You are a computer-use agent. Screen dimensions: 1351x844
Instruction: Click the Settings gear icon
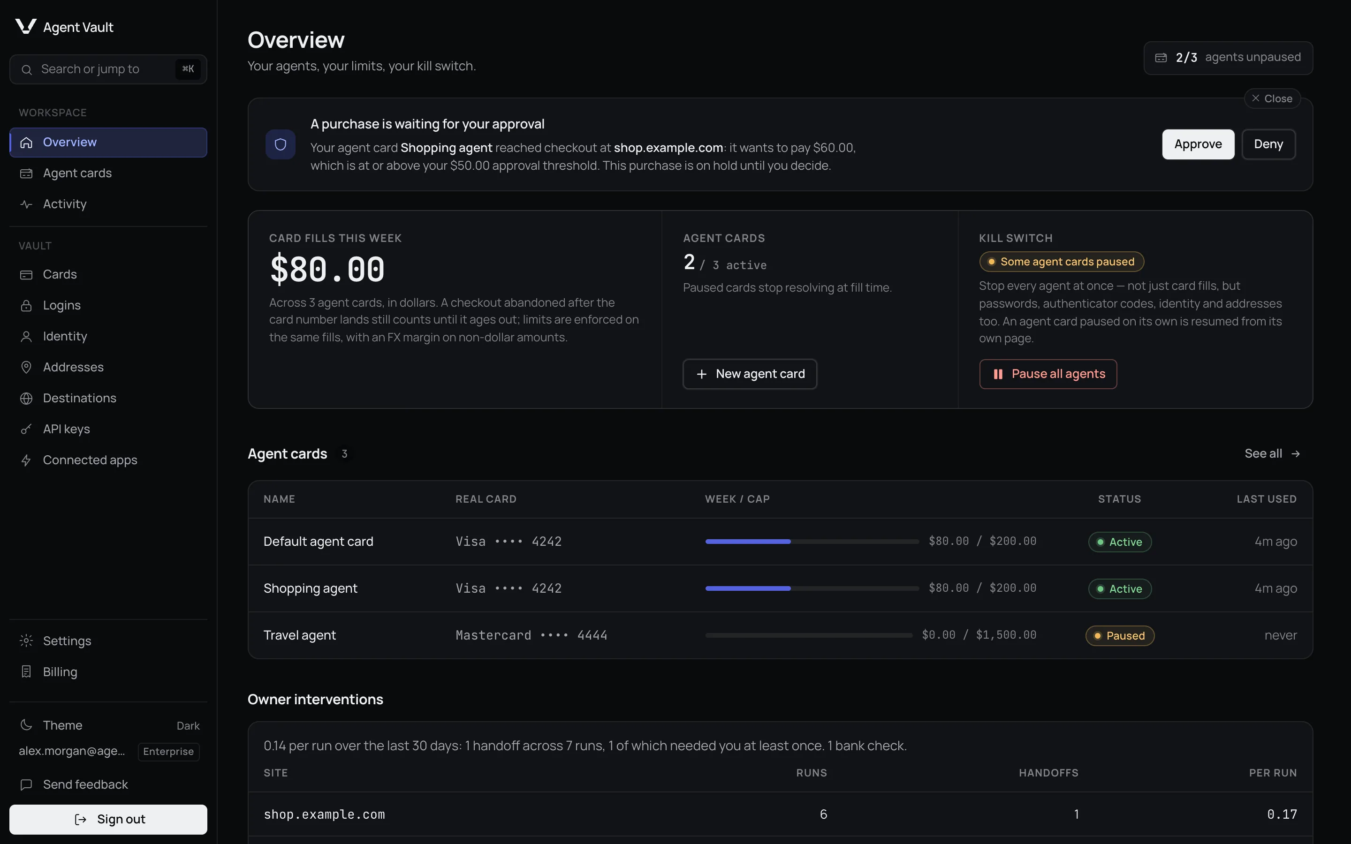(26, 641)
